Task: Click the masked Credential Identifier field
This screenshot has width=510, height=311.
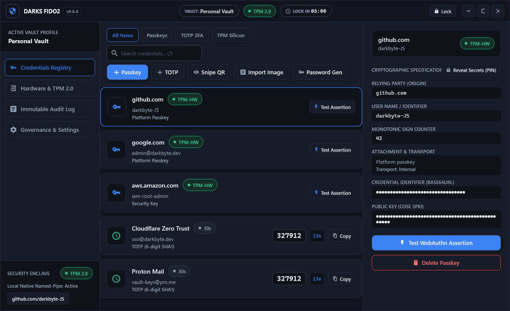Action: [x=436, y=192]
